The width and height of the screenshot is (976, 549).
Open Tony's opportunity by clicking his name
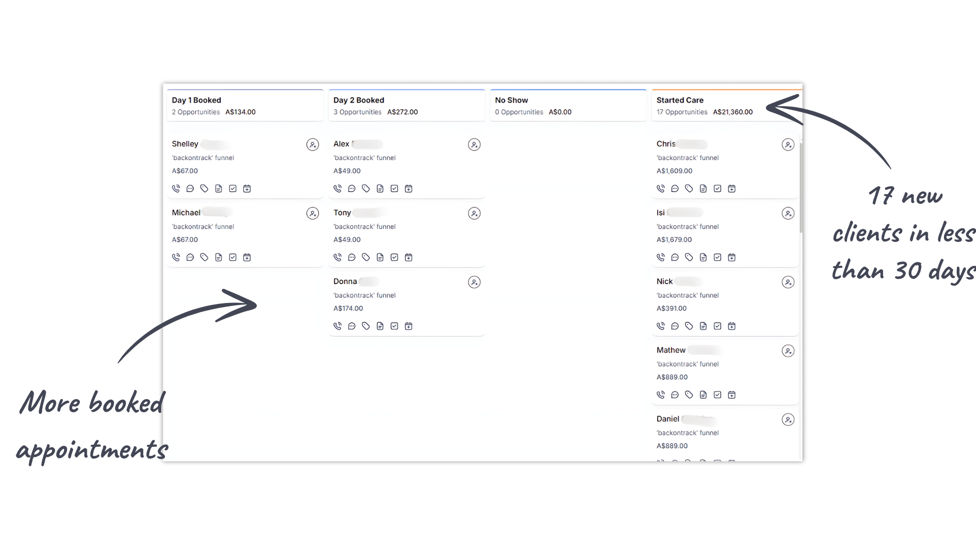[342, 212]
